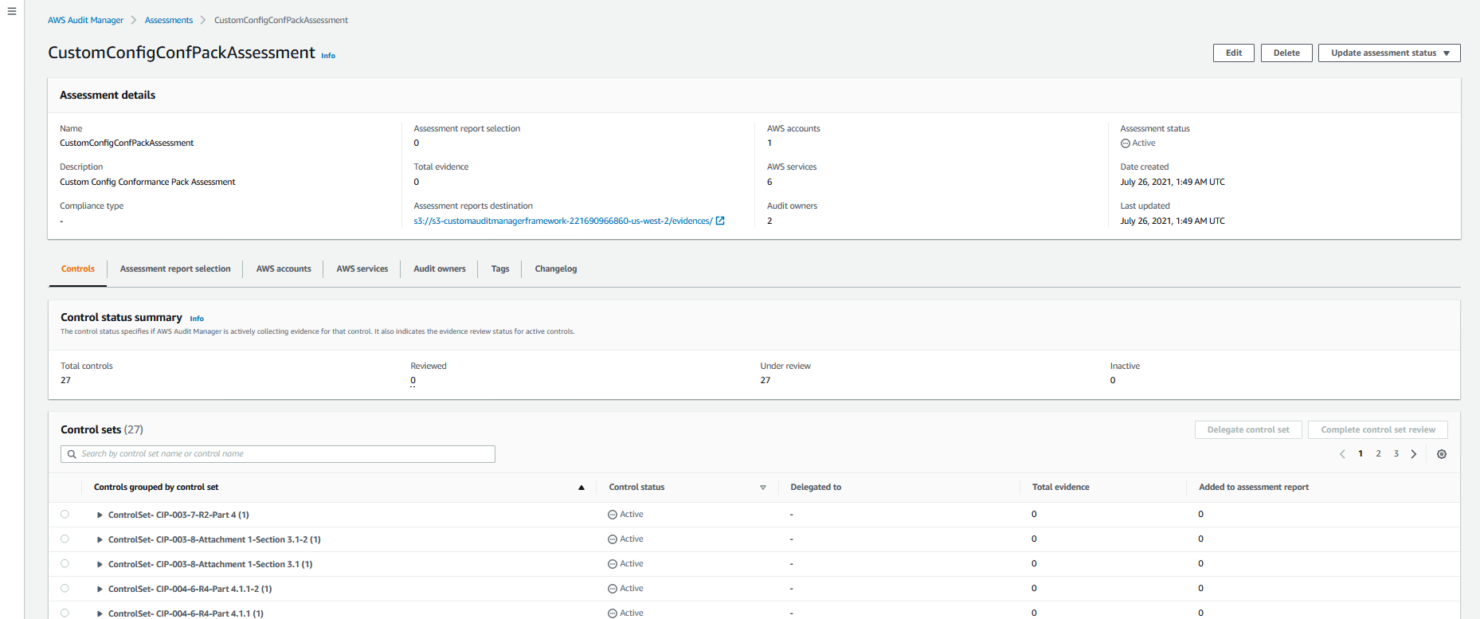Click Complete control set review button
1480x619 pixels.
tap(1378, 429)
